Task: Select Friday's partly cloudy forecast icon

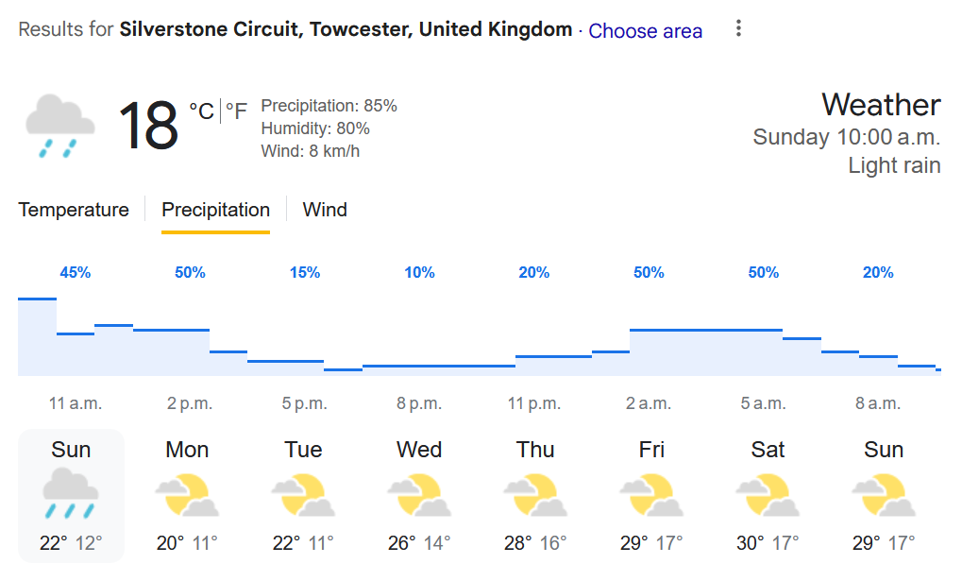Action: click(x=651, y=495)
